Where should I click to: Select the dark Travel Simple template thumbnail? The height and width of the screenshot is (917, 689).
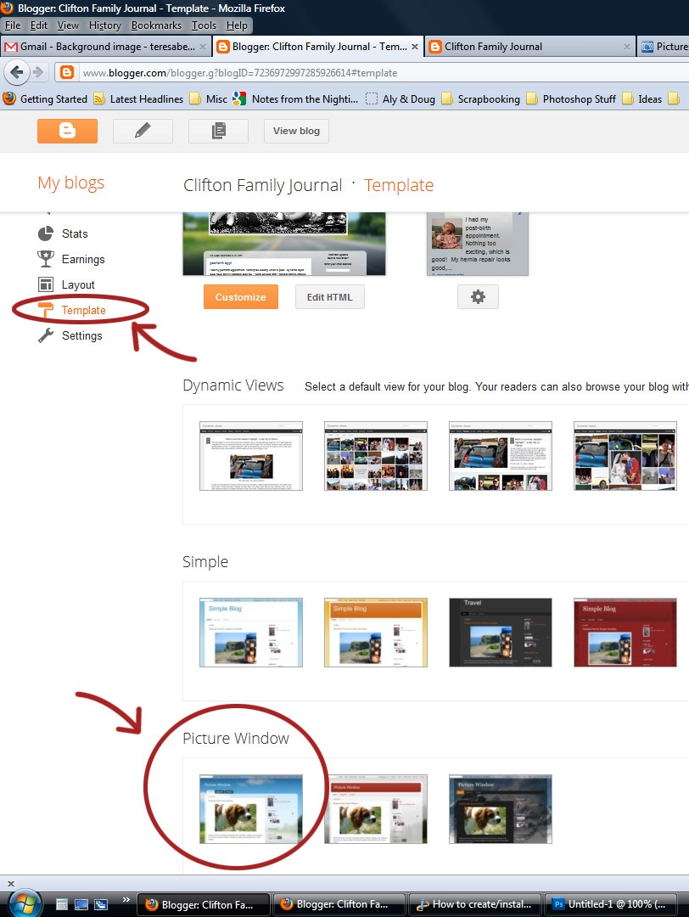[501, 633]
